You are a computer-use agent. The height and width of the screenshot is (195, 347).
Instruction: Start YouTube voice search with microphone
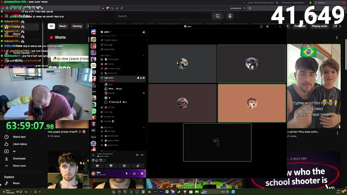tap(230, 16)
